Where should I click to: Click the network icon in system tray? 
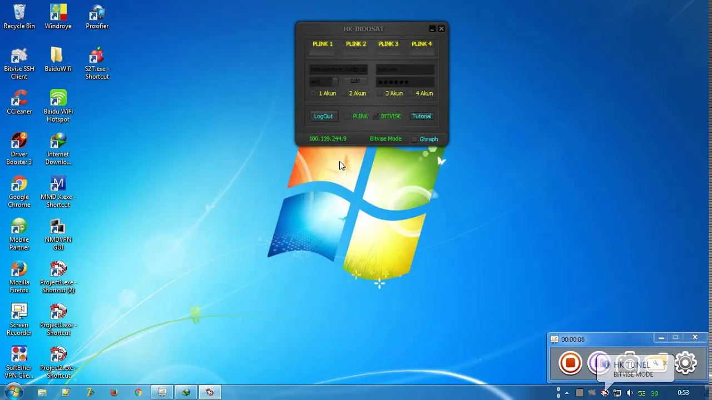pyautogui.click(x=617, y=393)
